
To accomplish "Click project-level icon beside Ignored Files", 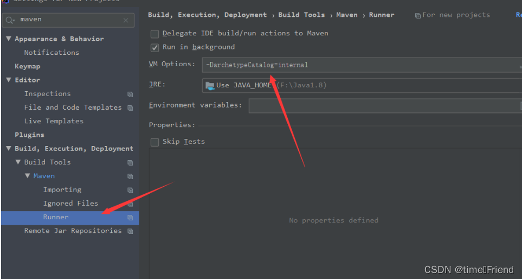I will pos(130,204).
